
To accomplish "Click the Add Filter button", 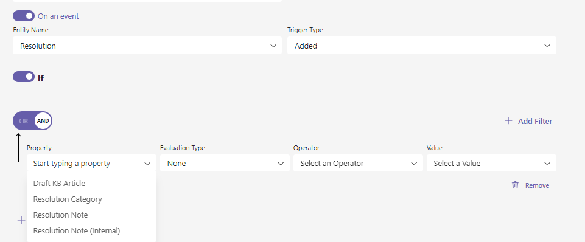I will coord(528,121).
